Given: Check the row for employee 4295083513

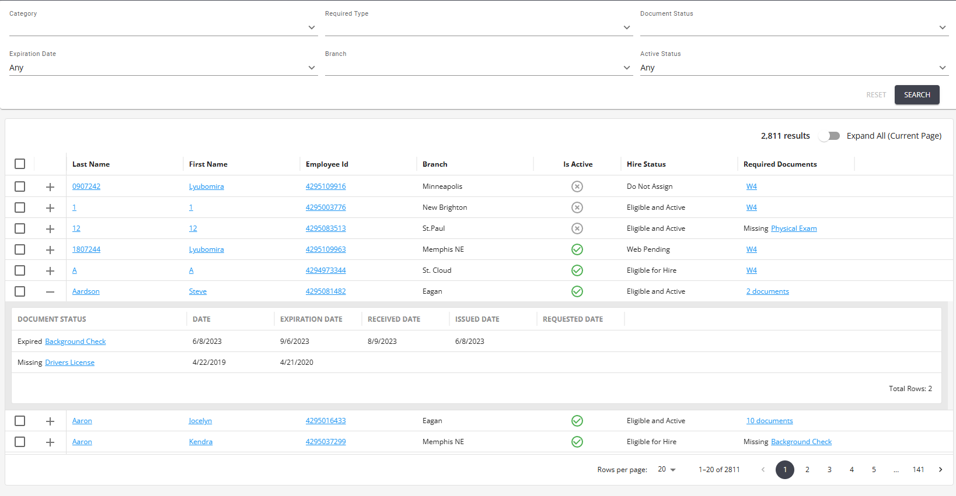Looking at the screenshot, I should click(20, 228).
